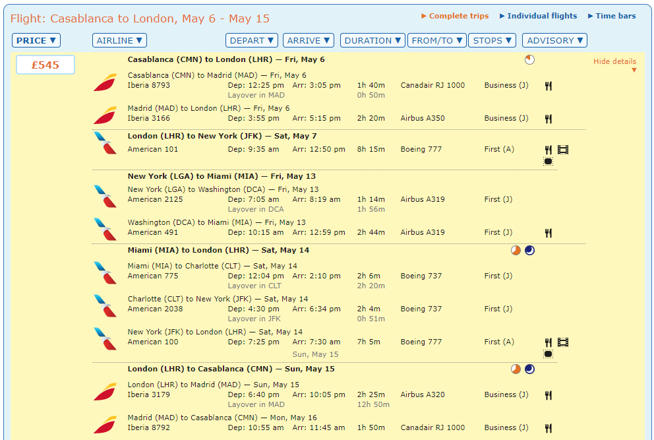This screenshot has height=440, width=654.
Task: Switch to the Time bars view
Action: (612, 16)
